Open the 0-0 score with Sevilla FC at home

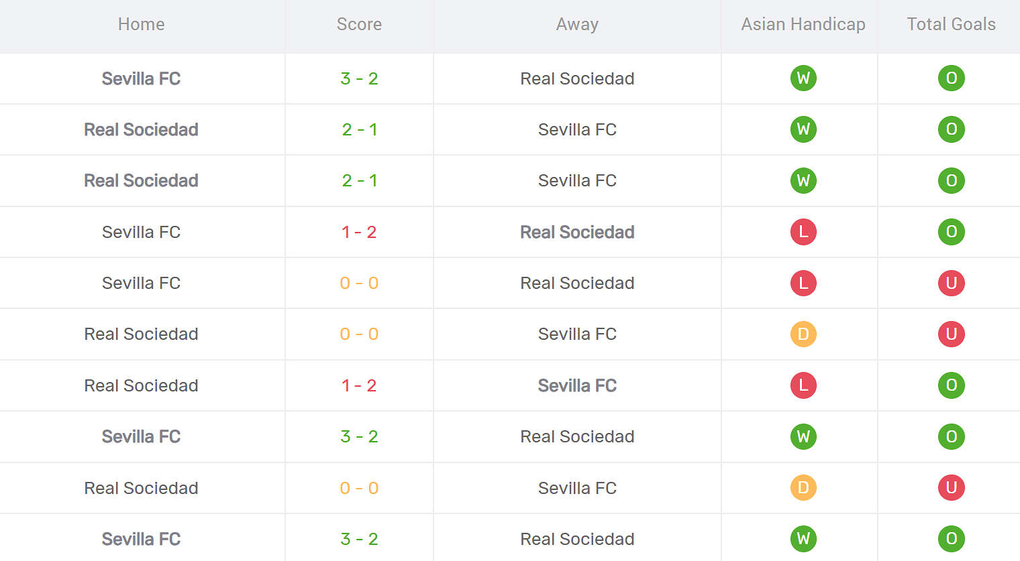(x=359, y=283)
